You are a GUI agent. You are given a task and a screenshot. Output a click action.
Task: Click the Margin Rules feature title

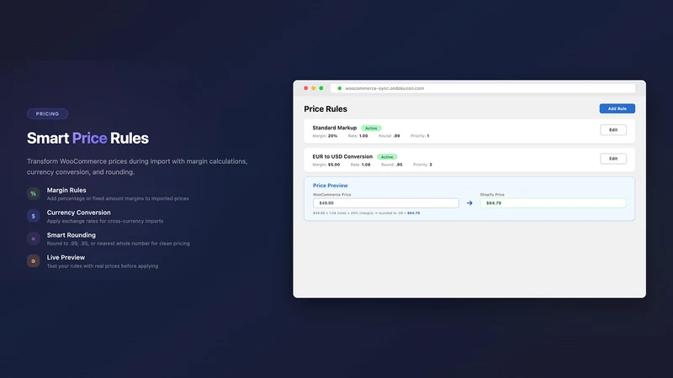[x=66, y=190]
